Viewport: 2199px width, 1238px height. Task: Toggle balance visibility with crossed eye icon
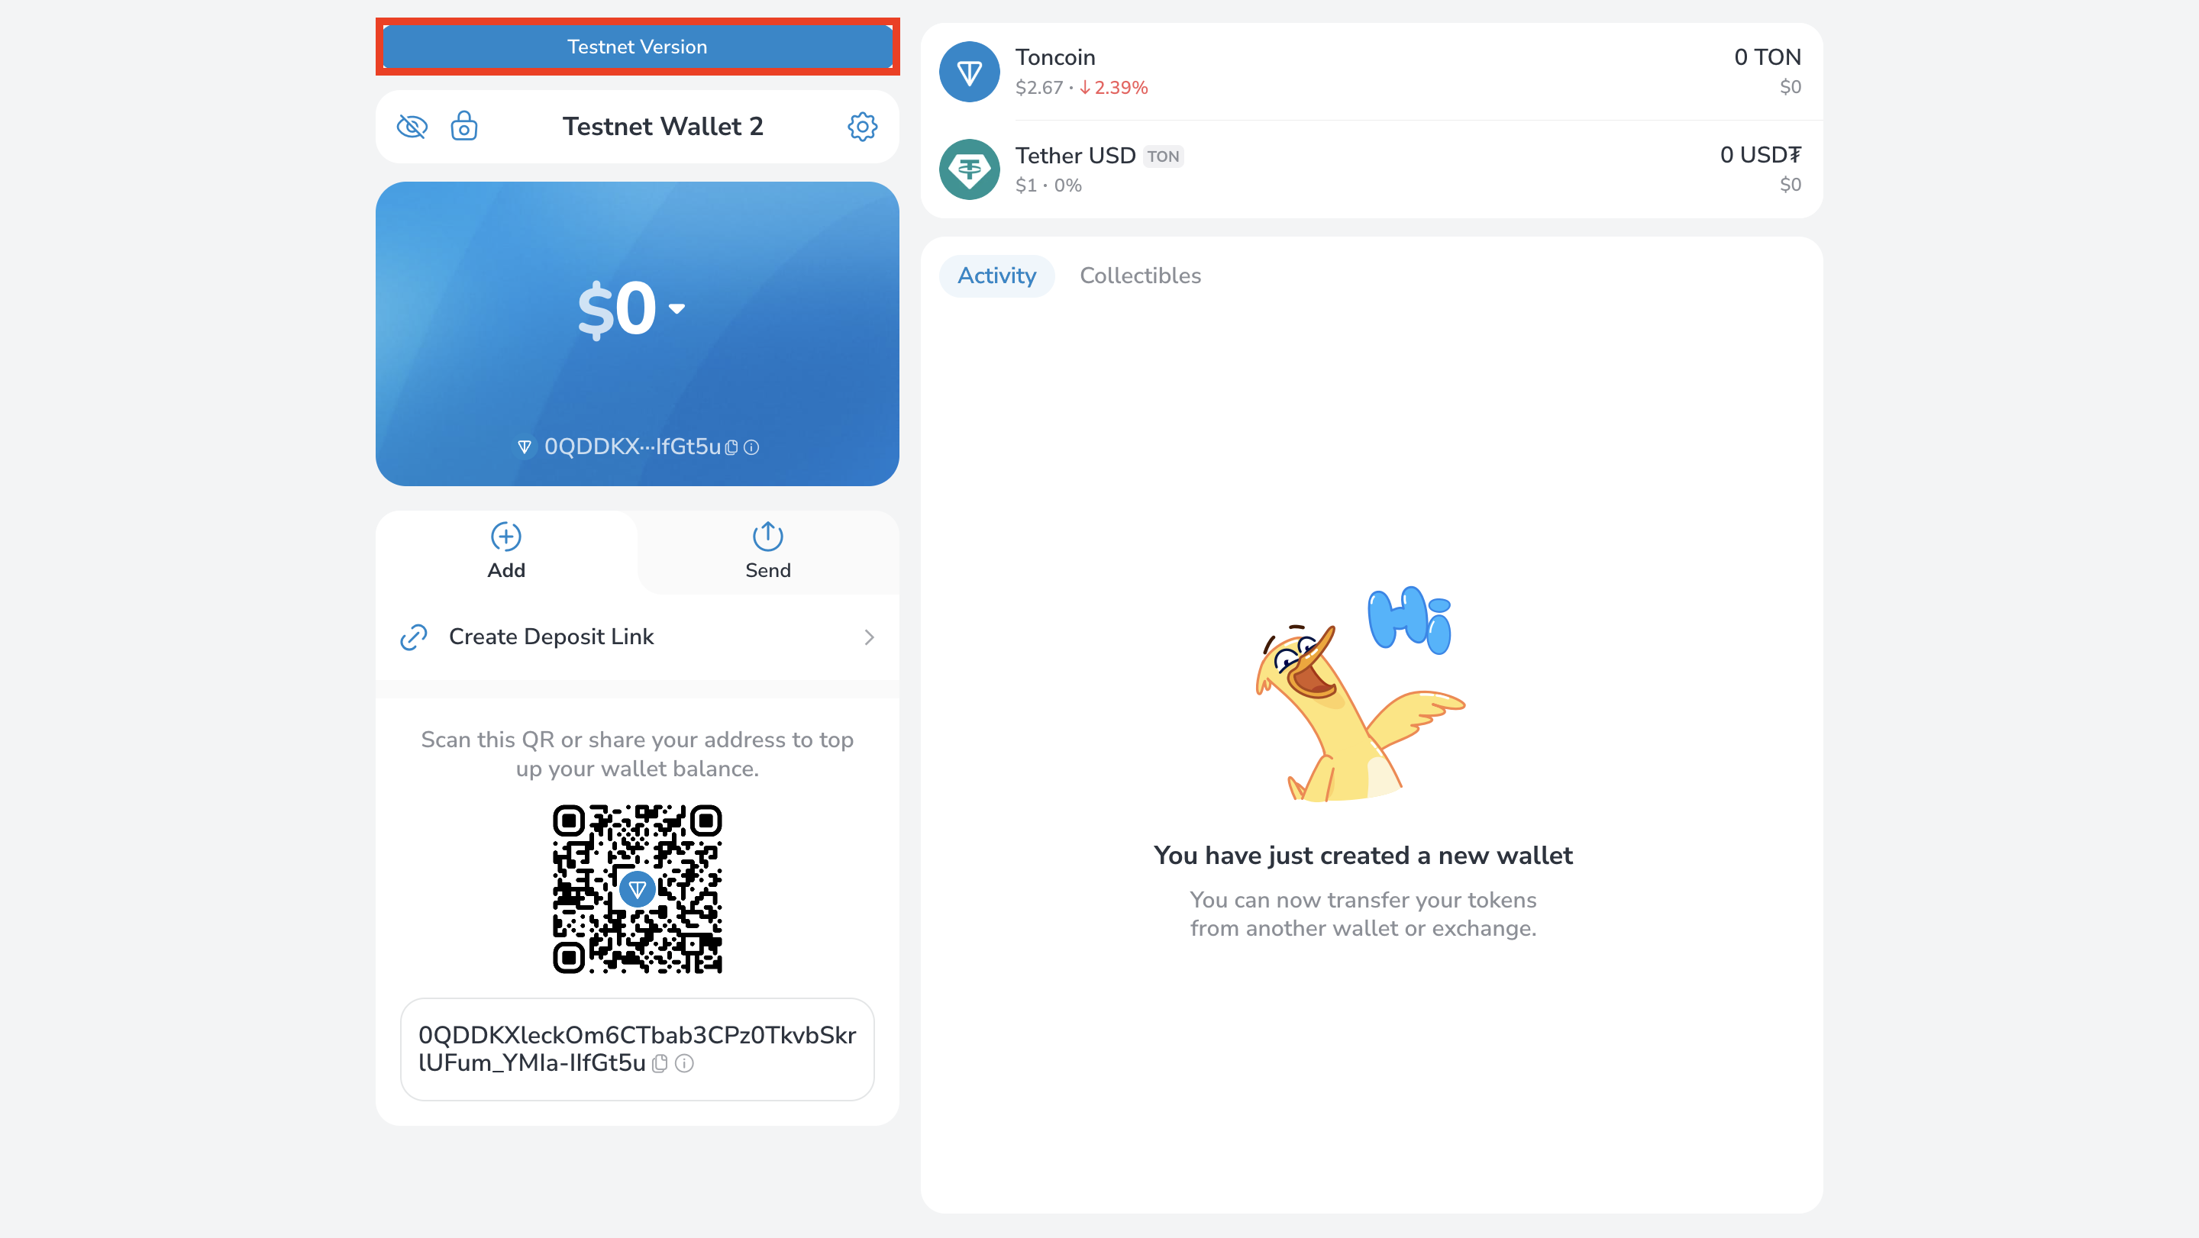(412, 127)
